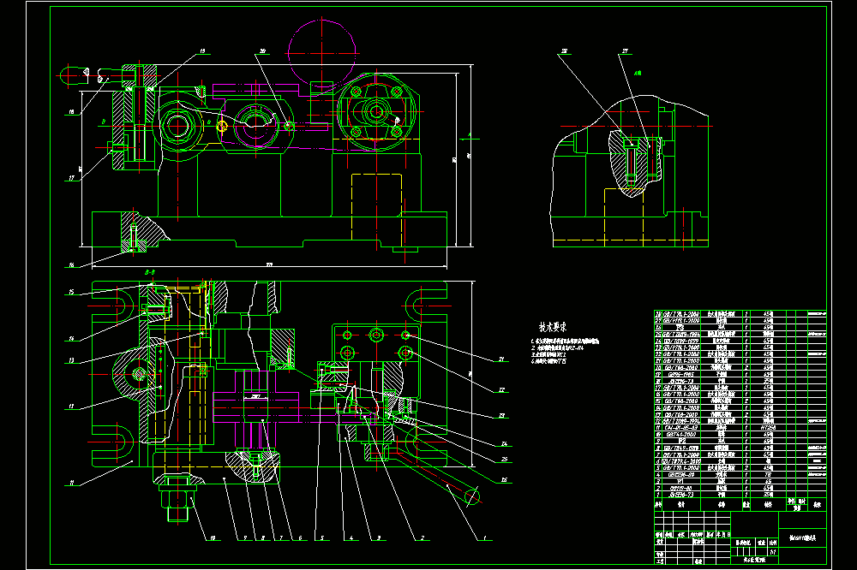
Task: Select part callout number 28
Action: pyautogui.click(x=564, y=51)
